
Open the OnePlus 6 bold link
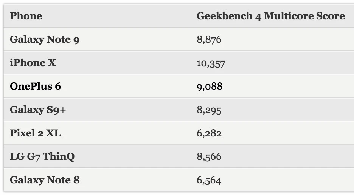click(x=35, y=87)
